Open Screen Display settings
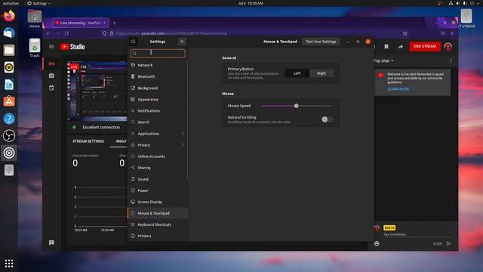This screenshot has width=483, height=272. 158,202
